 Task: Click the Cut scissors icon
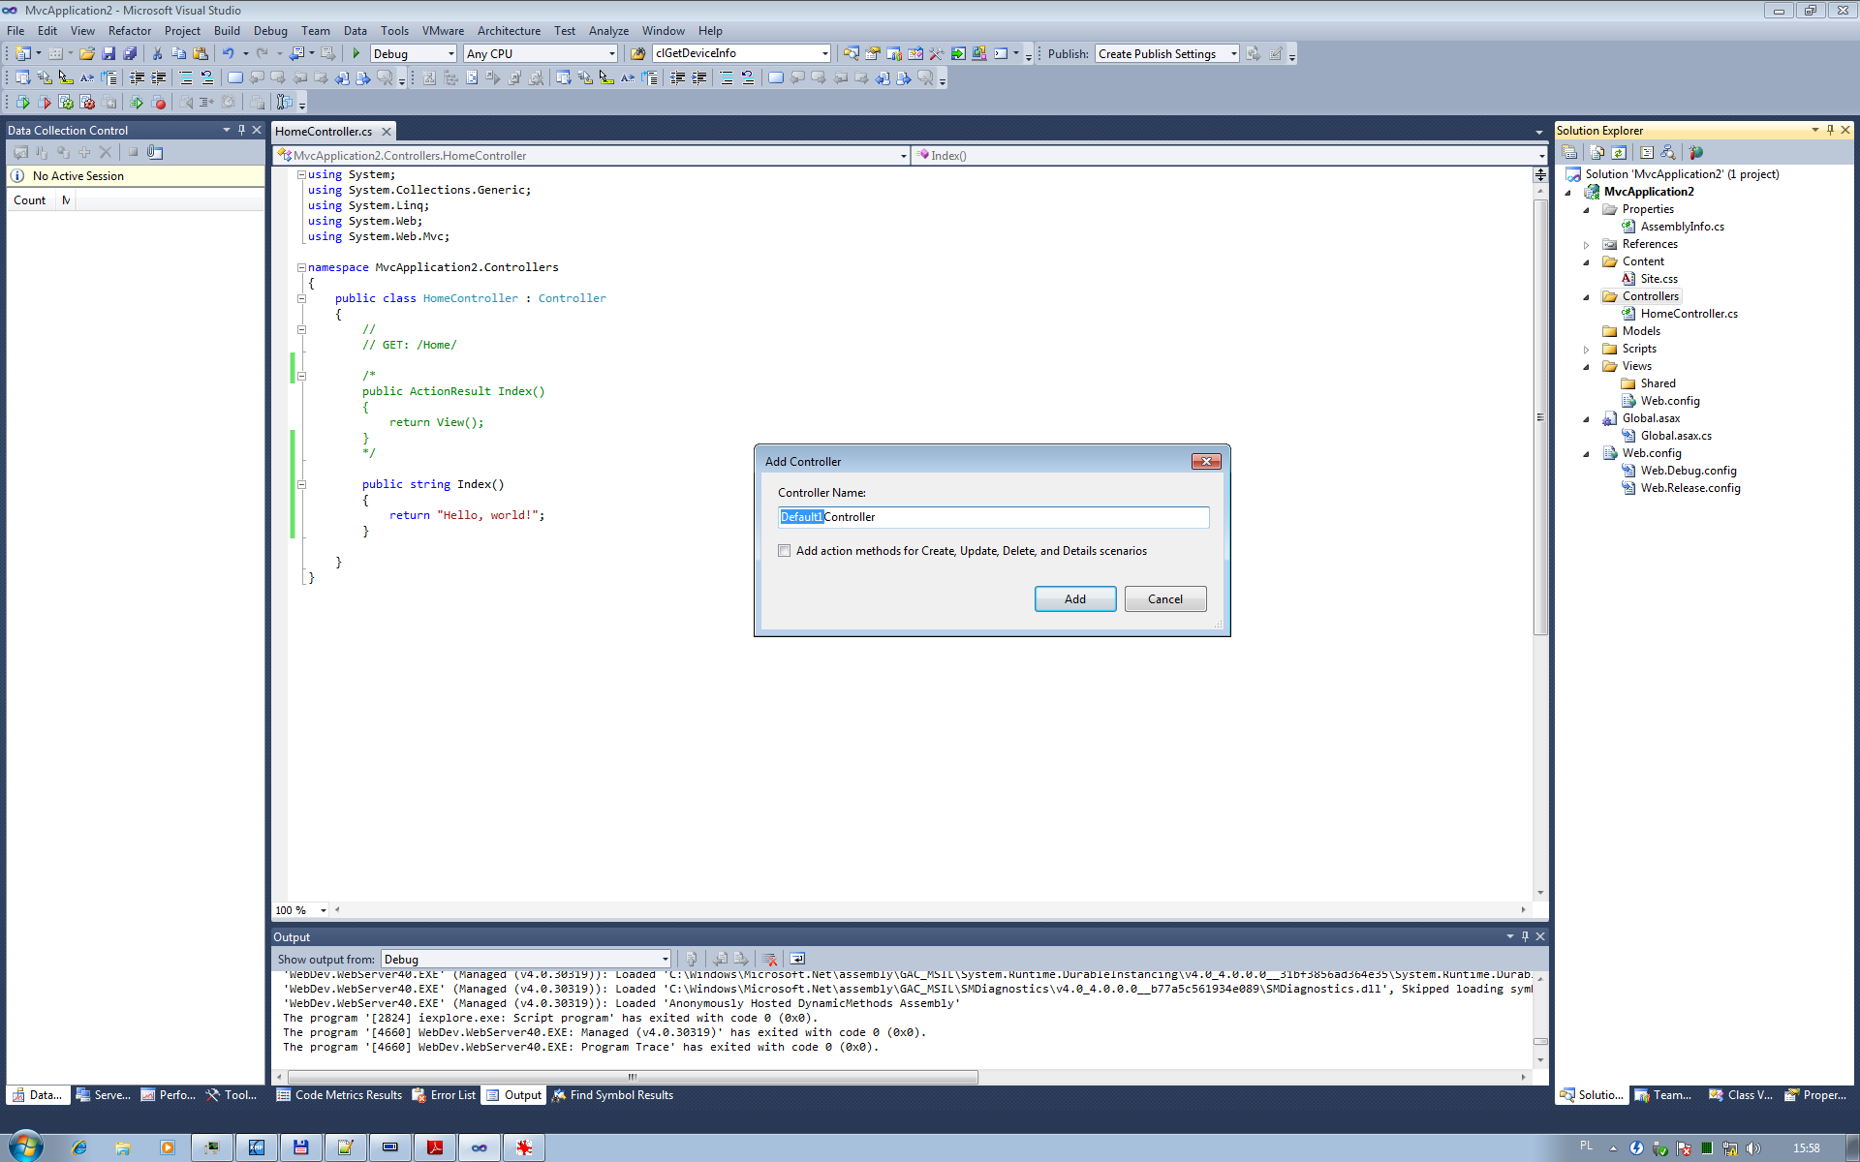[157, 54]
